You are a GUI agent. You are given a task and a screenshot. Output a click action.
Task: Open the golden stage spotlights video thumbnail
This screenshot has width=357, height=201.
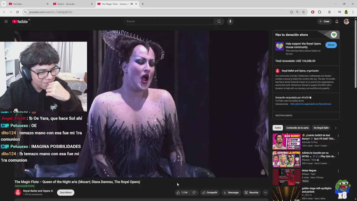click(286, 194)
